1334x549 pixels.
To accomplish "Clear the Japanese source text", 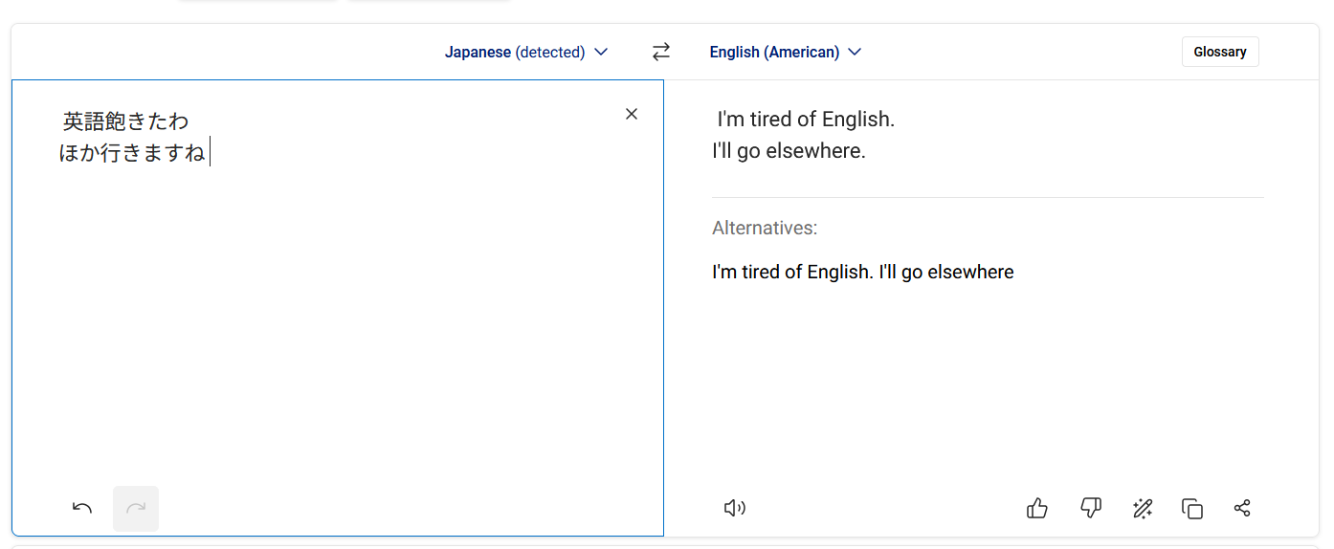I will pos(631,114).
